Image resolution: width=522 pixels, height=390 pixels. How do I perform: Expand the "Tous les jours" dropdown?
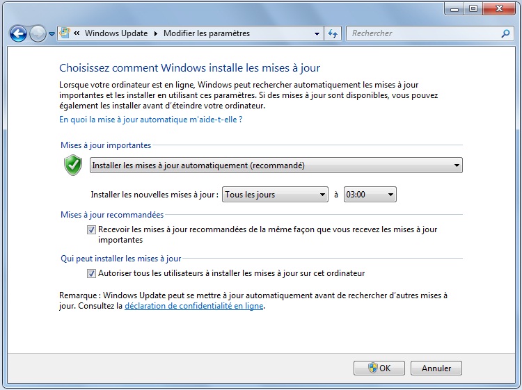[274, 195]
